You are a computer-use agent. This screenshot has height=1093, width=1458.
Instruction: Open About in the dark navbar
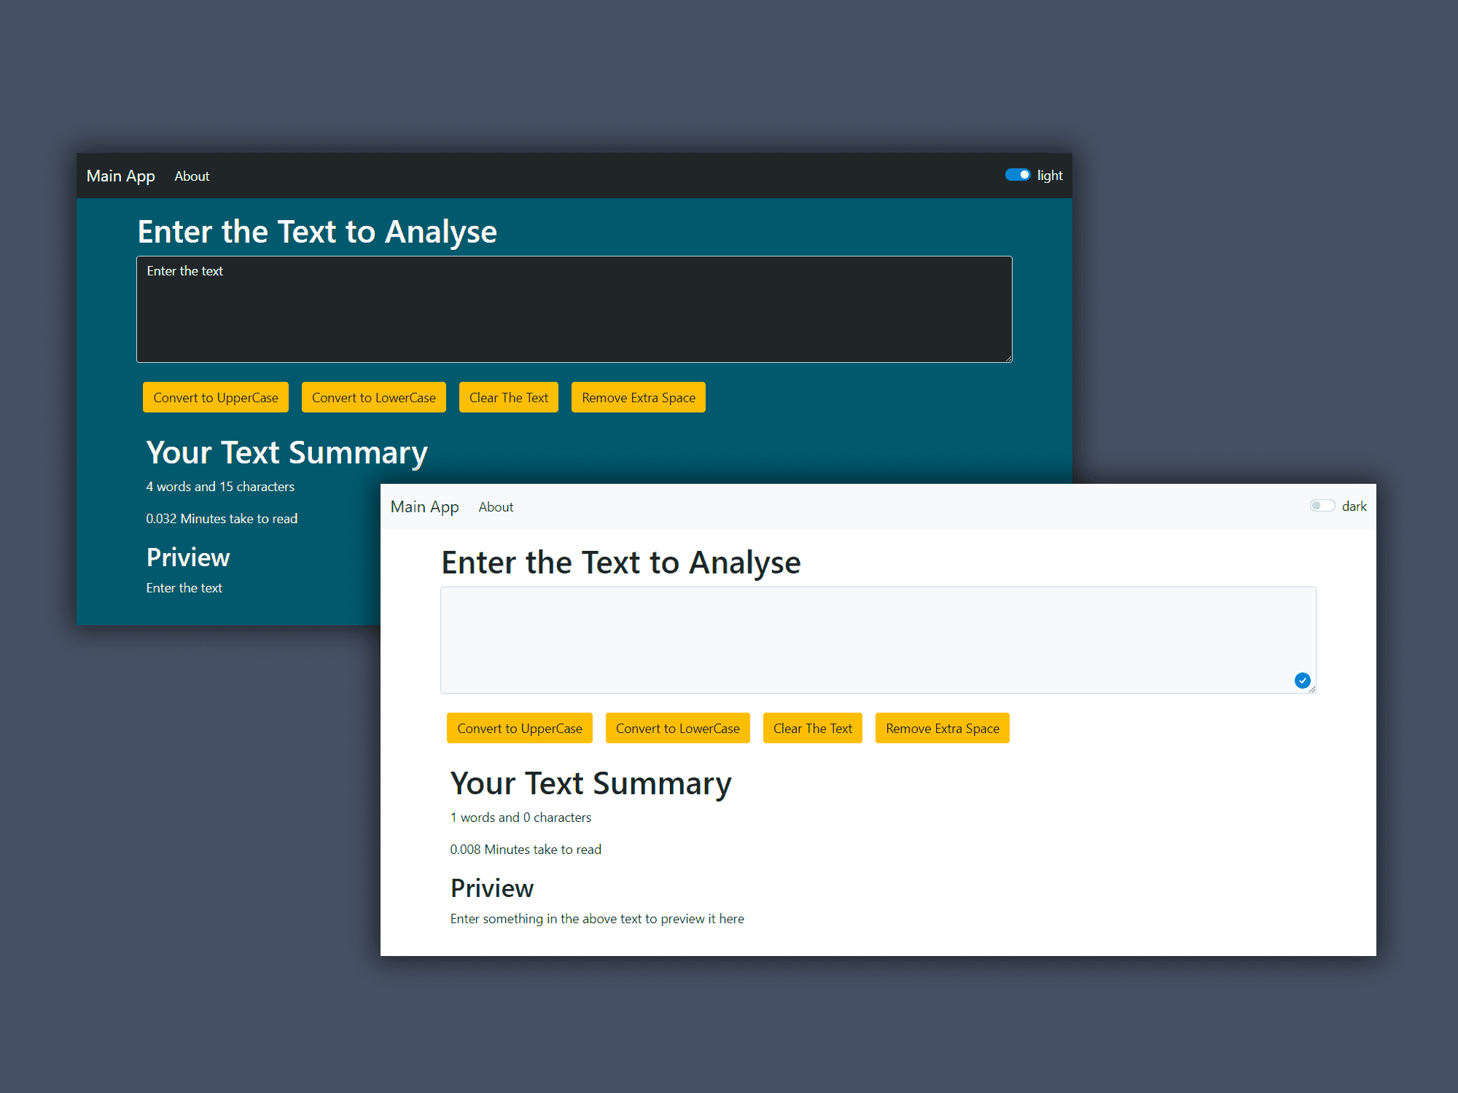[x=192, y=176]
